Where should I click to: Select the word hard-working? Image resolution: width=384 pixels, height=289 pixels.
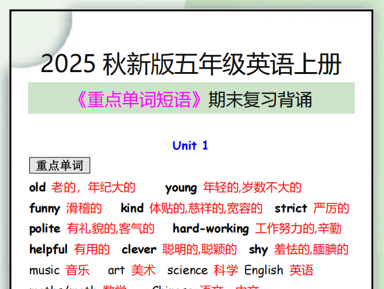pyautogui.click(x=211, y=229)
